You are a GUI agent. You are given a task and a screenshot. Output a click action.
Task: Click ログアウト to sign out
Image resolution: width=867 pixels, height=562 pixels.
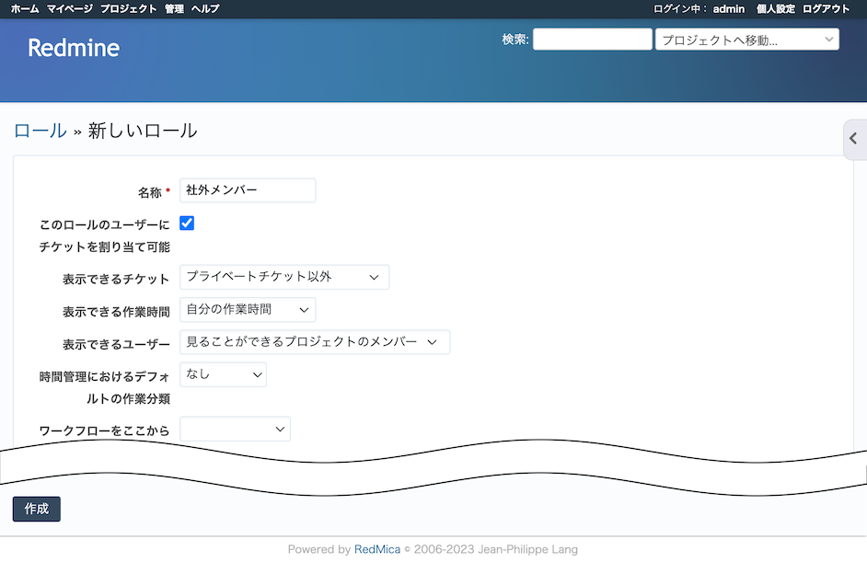tap(827, 8)
